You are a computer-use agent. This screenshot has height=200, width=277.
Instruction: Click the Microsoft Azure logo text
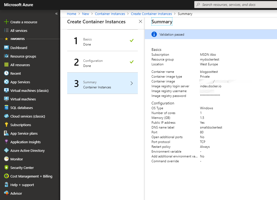(x=18, y=5)
